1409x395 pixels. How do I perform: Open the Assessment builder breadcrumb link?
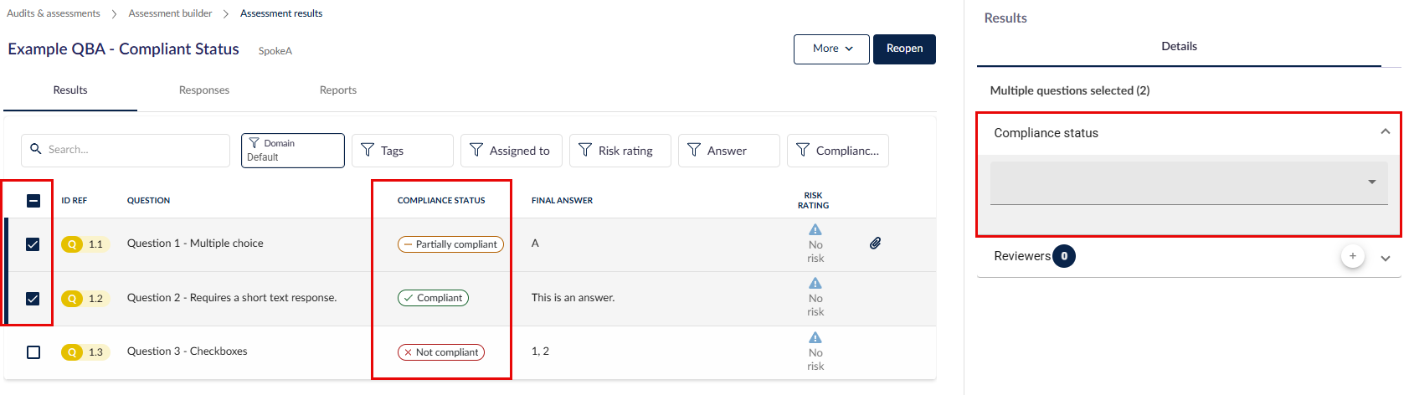(x=170, y=13)
